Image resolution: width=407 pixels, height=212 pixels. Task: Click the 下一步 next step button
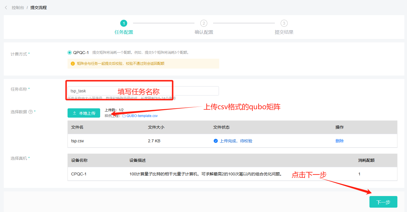[x=383, y=202]
